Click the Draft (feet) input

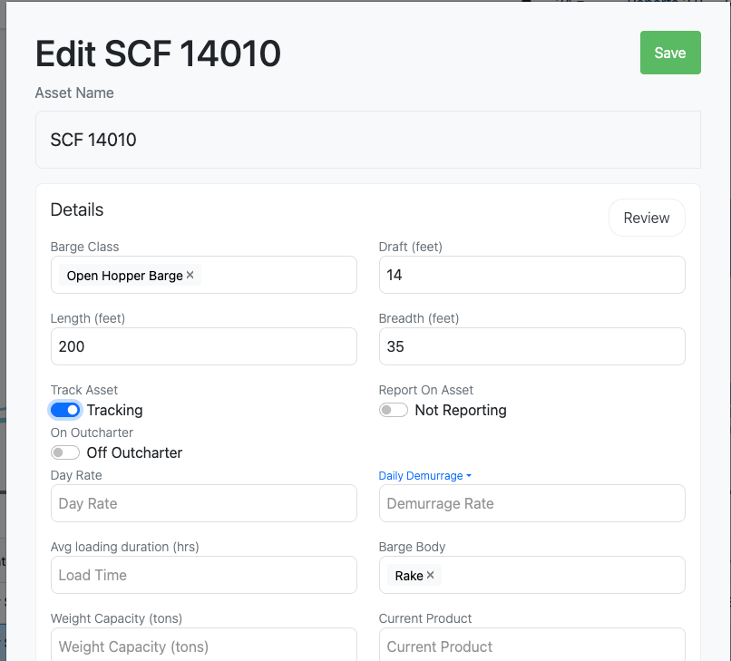531,275
